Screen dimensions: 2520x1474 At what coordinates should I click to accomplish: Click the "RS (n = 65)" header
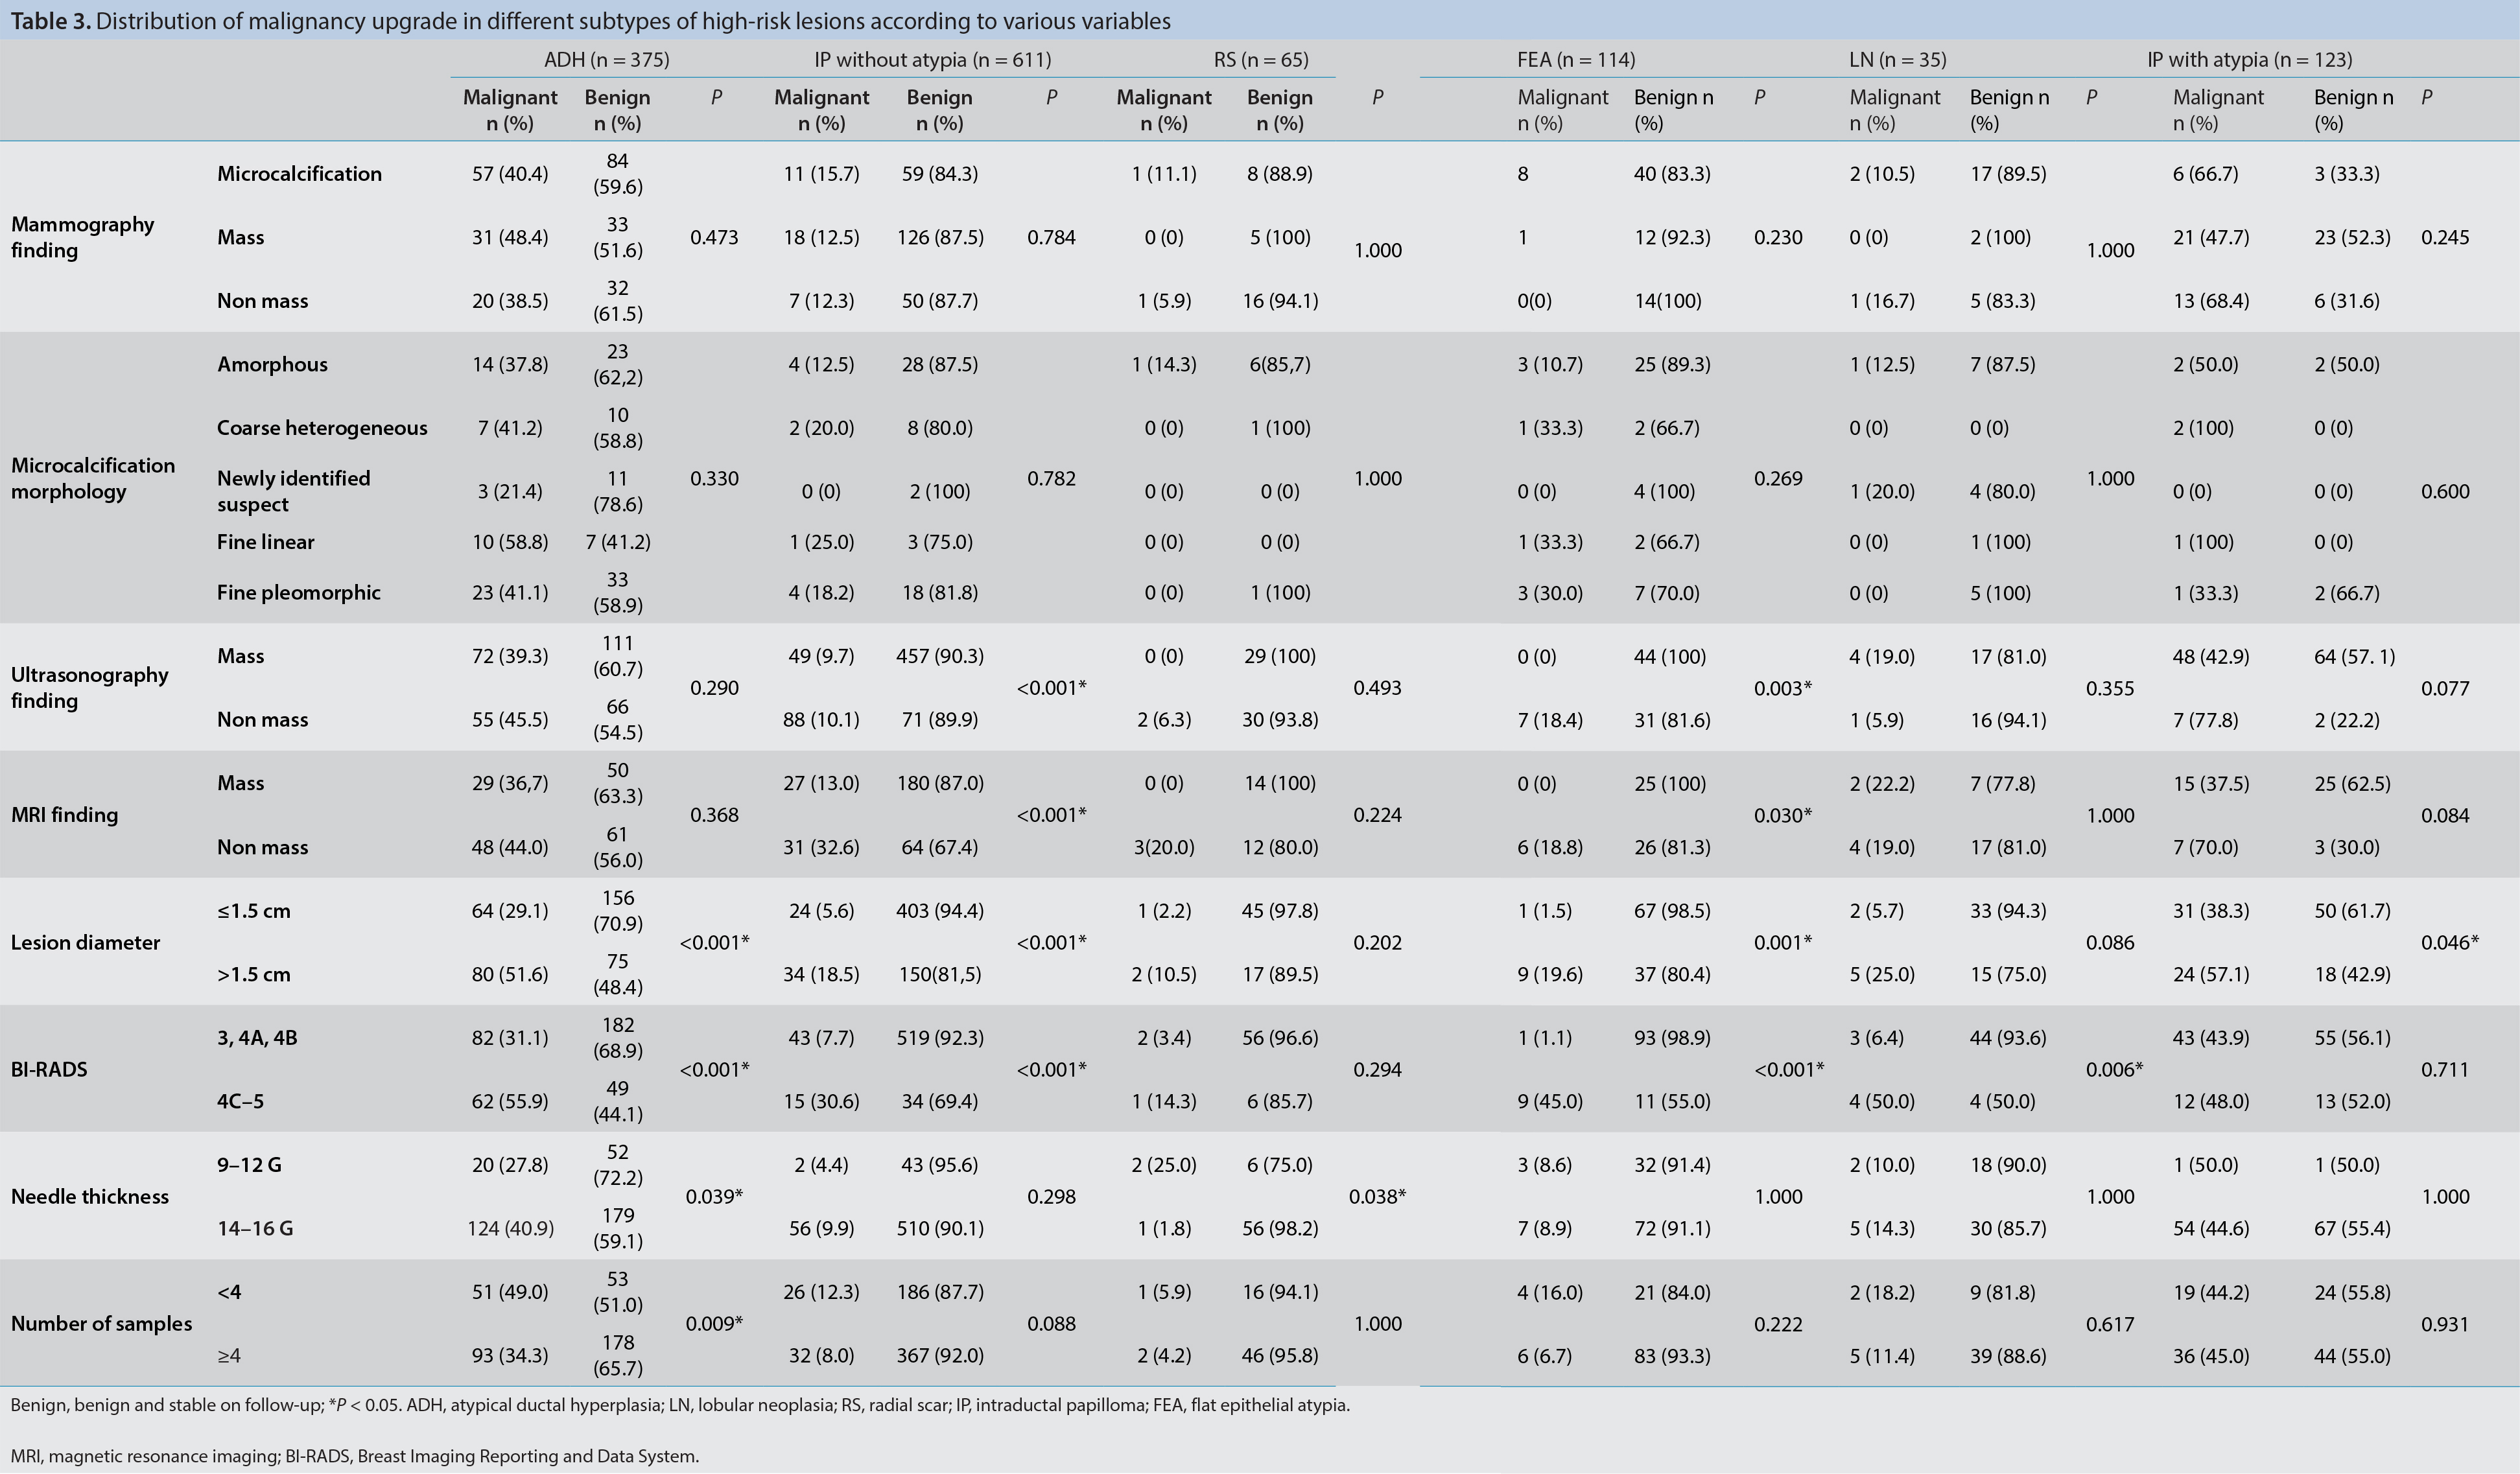tap(1260, 60)
